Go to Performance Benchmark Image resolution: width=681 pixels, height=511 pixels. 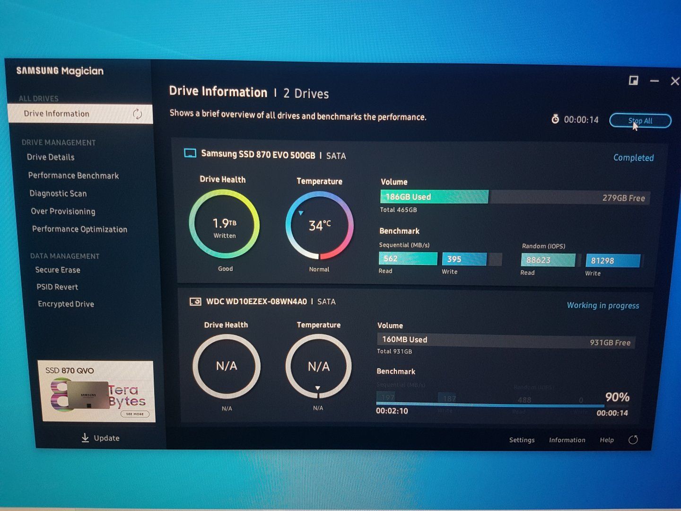pyautogui.click(x=73, y=176)
